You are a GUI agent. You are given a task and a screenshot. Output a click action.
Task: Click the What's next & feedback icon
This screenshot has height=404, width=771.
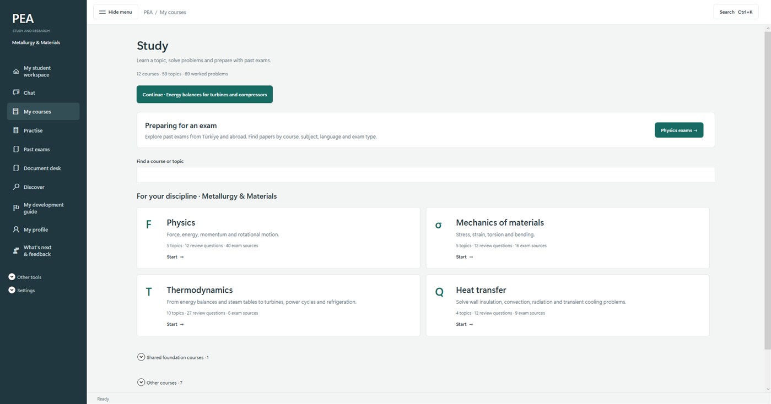coord(16,251)
